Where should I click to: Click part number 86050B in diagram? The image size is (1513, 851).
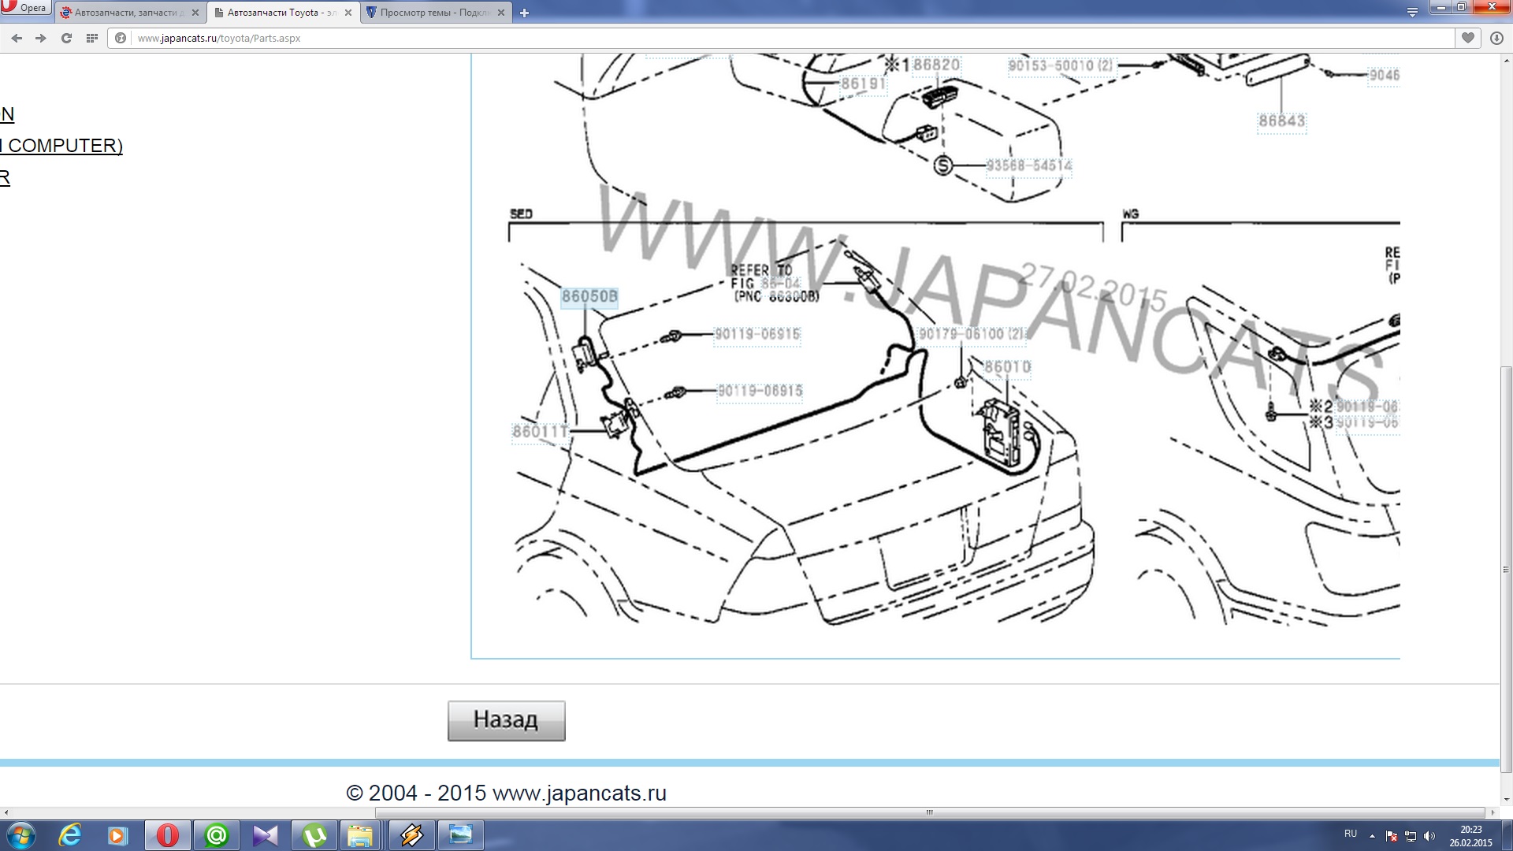click(x=589, y=297)
